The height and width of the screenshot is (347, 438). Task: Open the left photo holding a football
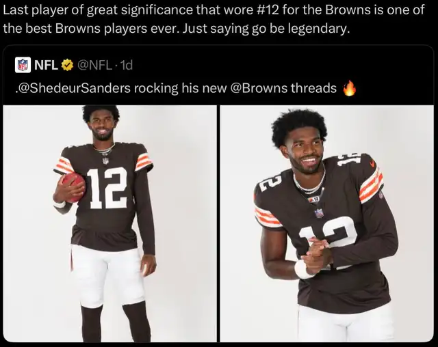pyautogui.click(x=109, y=223)
